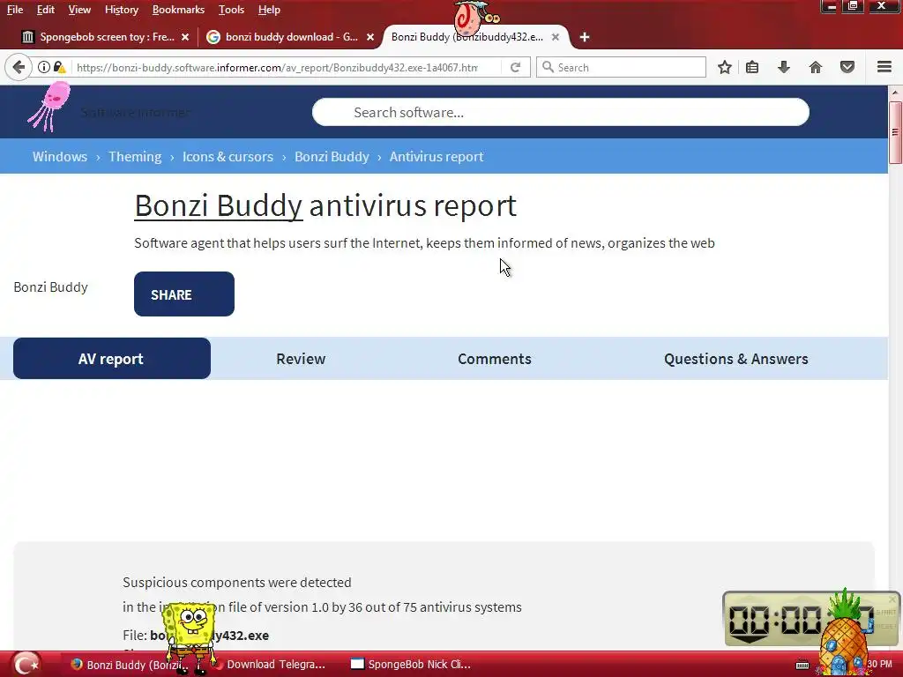Close the bonzi buddy download Google tab
This screenshot has width=903, height=677.
(370, 37)
